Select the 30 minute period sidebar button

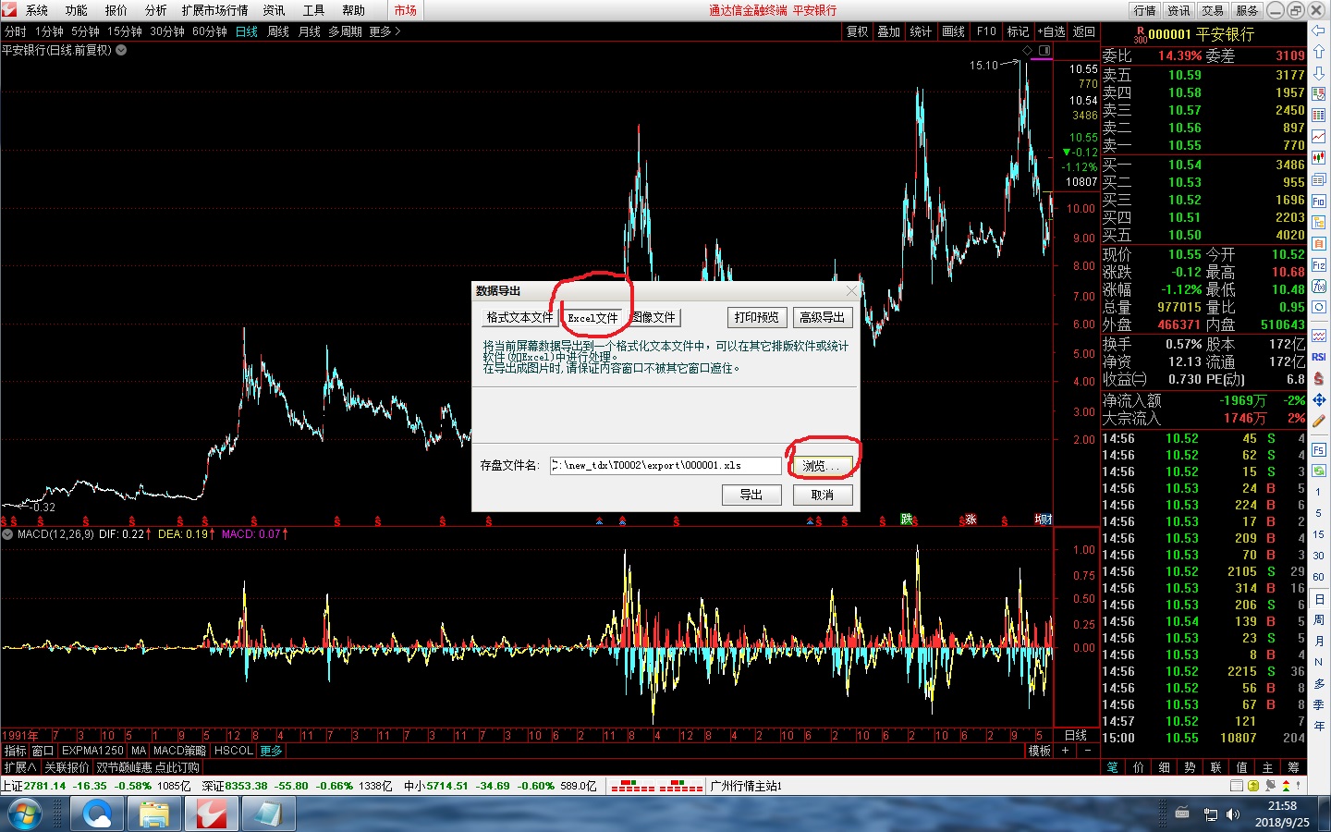(x=1319, y=556)
